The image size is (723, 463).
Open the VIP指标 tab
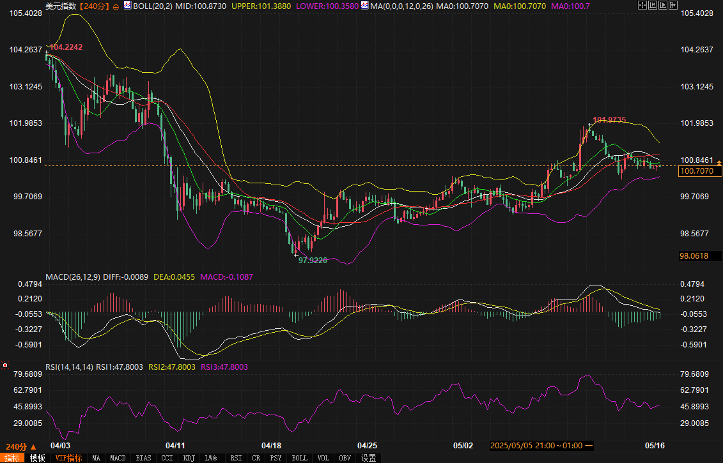click(x=68, y=458)
